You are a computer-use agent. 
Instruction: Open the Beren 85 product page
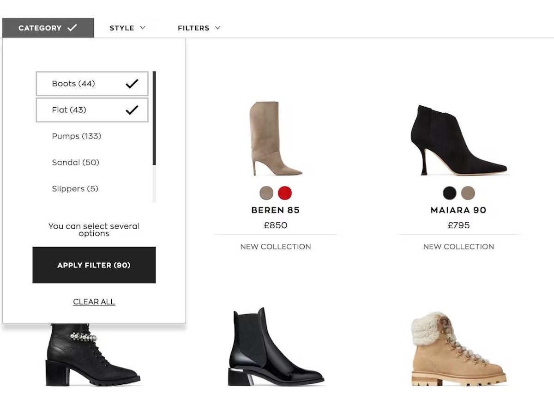[275, 210]
